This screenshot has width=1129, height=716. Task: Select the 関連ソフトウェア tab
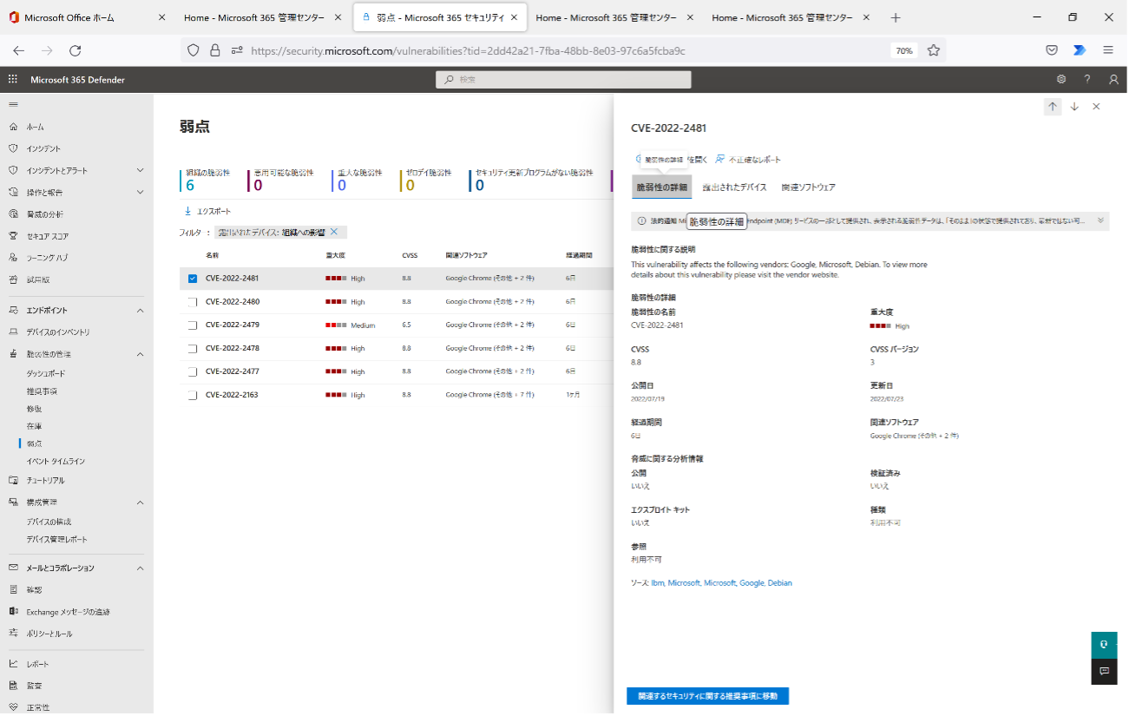click(808, 187)
